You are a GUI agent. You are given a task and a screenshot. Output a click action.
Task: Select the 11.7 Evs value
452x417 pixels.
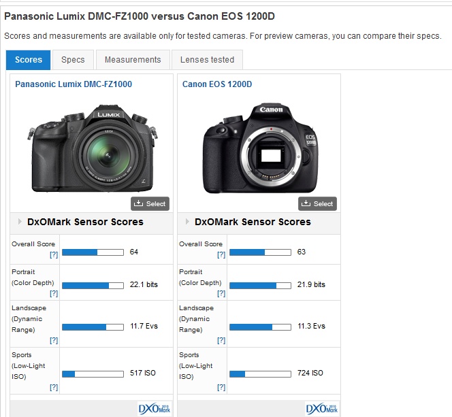[144, 326]
